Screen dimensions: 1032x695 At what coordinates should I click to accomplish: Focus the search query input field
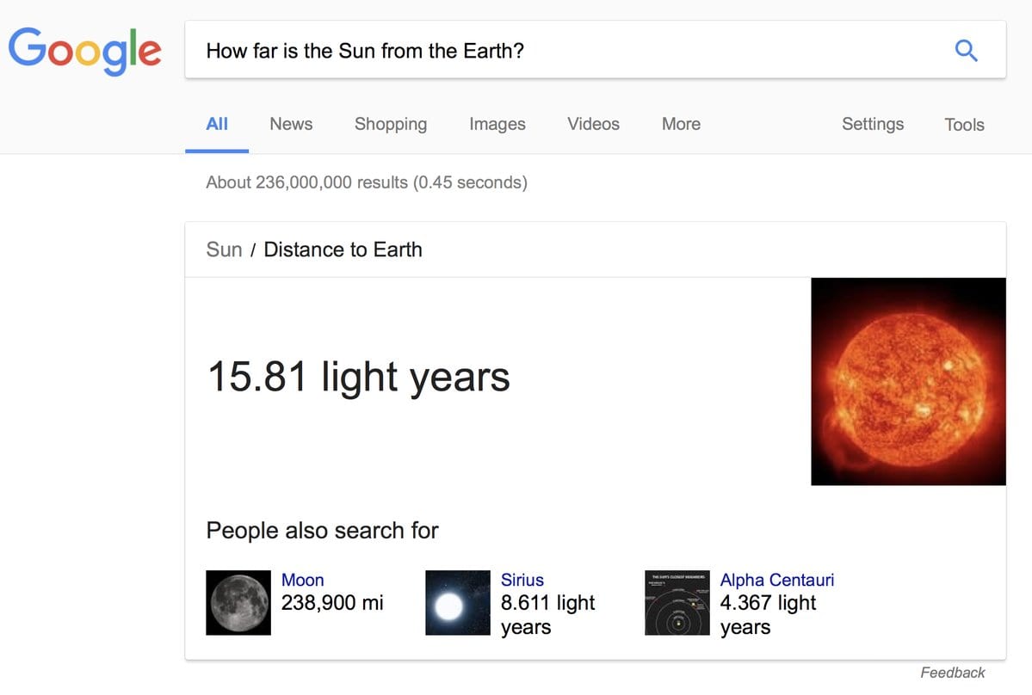click(566, 50)
